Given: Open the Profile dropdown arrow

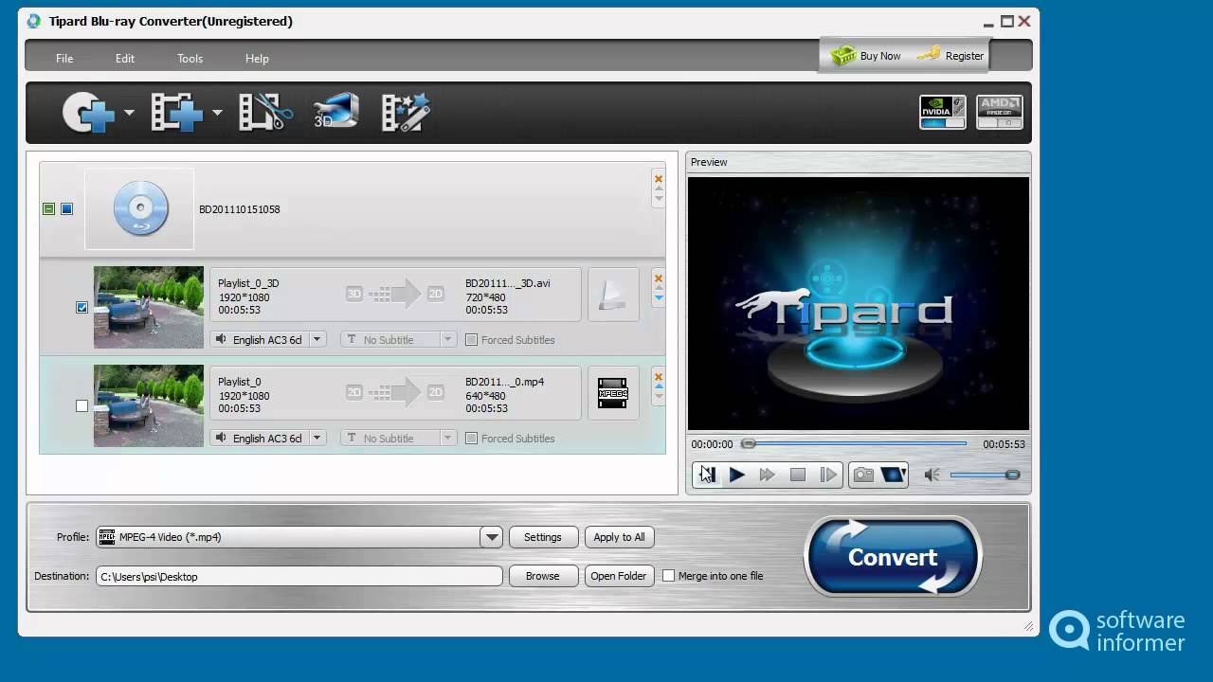Looking at the screenshot, I should click(x=491, y=537).
